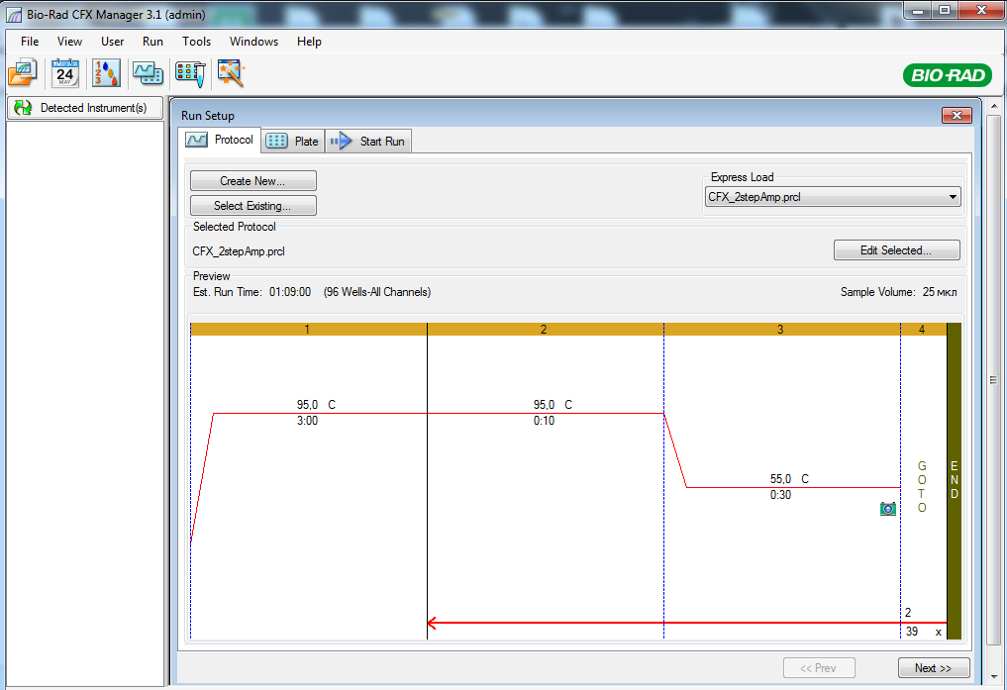Open the Tools menu
Viewport: 1007px width, 690px height.
tap(196, 42)
